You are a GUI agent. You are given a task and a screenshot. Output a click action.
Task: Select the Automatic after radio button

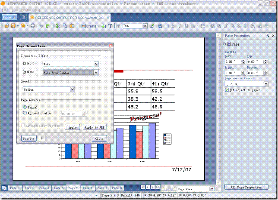tap(25, 113)
